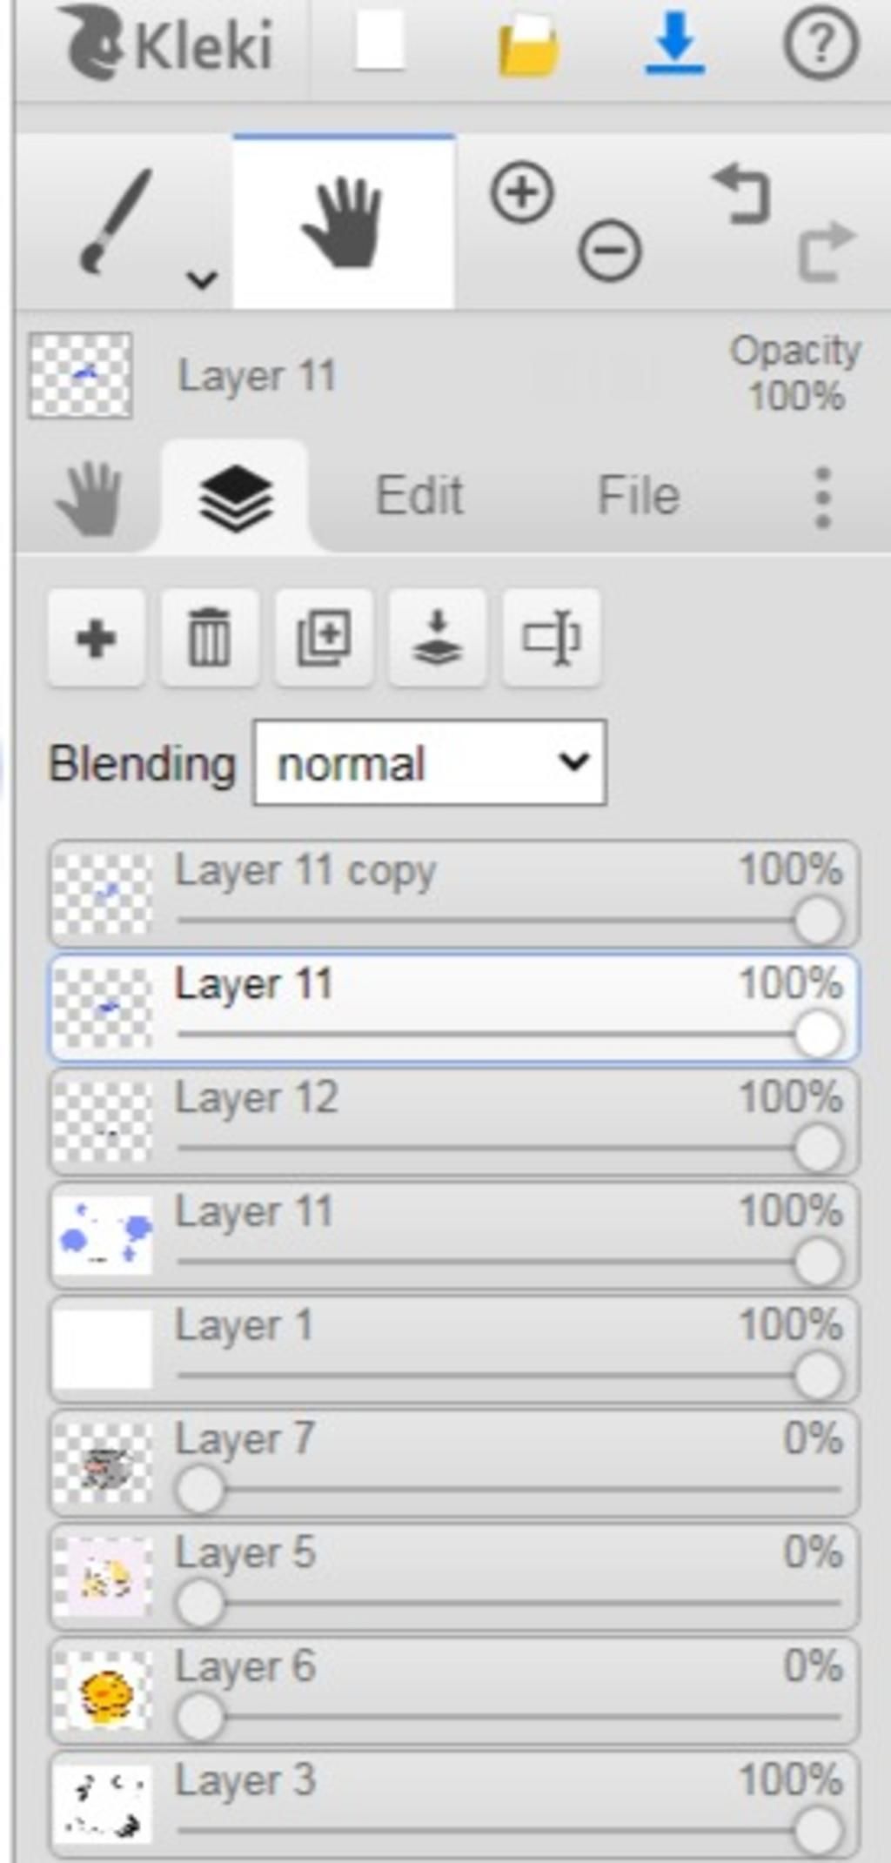This screenshot has width=891, height=1863.
Task: Open the help question mark
Action: 821,44
